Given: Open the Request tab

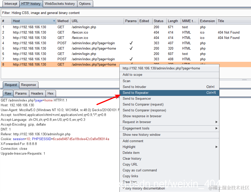Looking at the screenshot, I should coord(11,85).
